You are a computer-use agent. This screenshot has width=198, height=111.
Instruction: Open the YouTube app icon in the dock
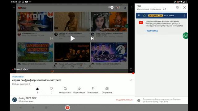tap(67, 108)
